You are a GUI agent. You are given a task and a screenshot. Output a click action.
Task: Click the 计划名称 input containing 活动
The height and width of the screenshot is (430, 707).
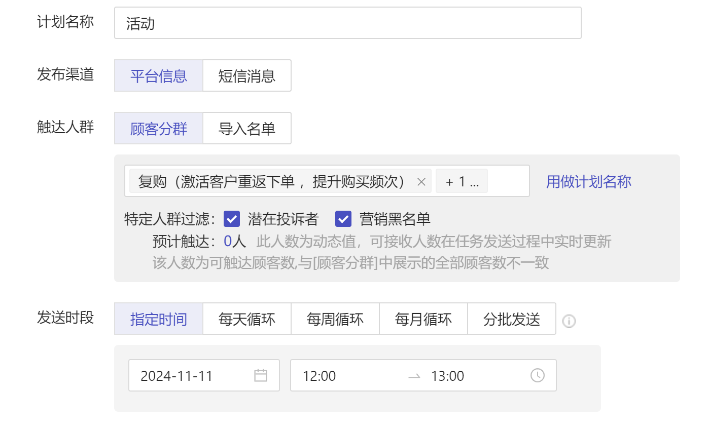[348, 23]
